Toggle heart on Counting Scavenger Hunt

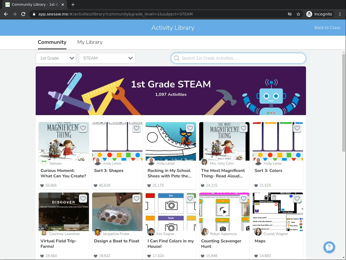244,199
